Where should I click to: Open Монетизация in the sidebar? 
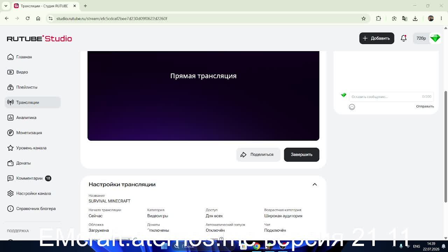click(29, 133)
